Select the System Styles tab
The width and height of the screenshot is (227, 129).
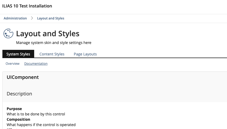pyautogui.click(x=18, y=54)
